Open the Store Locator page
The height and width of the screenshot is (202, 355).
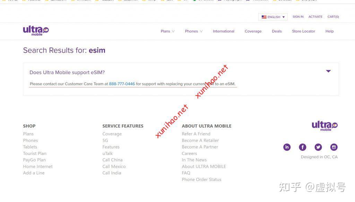303,31
